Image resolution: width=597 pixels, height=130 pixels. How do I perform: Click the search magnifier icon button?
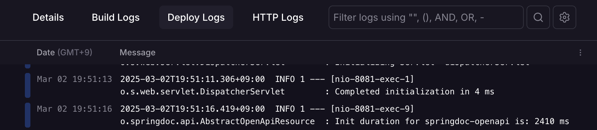tap(538, 17)
